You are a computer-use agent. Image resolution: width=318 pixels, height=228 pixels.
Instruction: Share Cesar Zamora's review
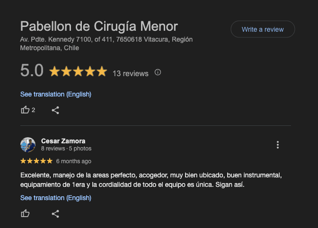coord(55,214)
